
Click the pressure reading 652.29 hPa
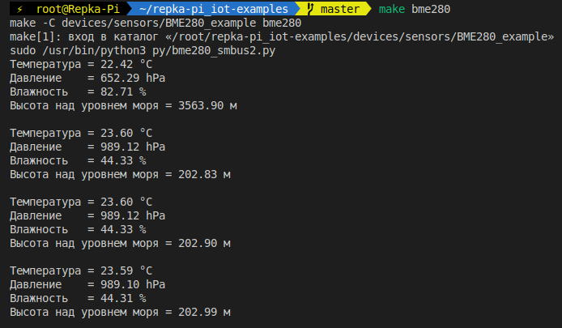[x=133, y=78]
